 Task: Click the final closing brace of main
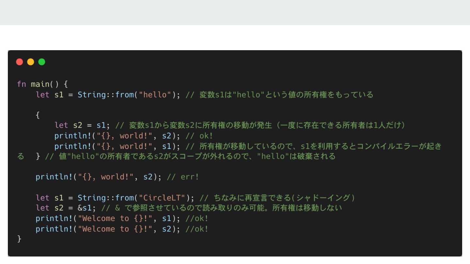19,239
